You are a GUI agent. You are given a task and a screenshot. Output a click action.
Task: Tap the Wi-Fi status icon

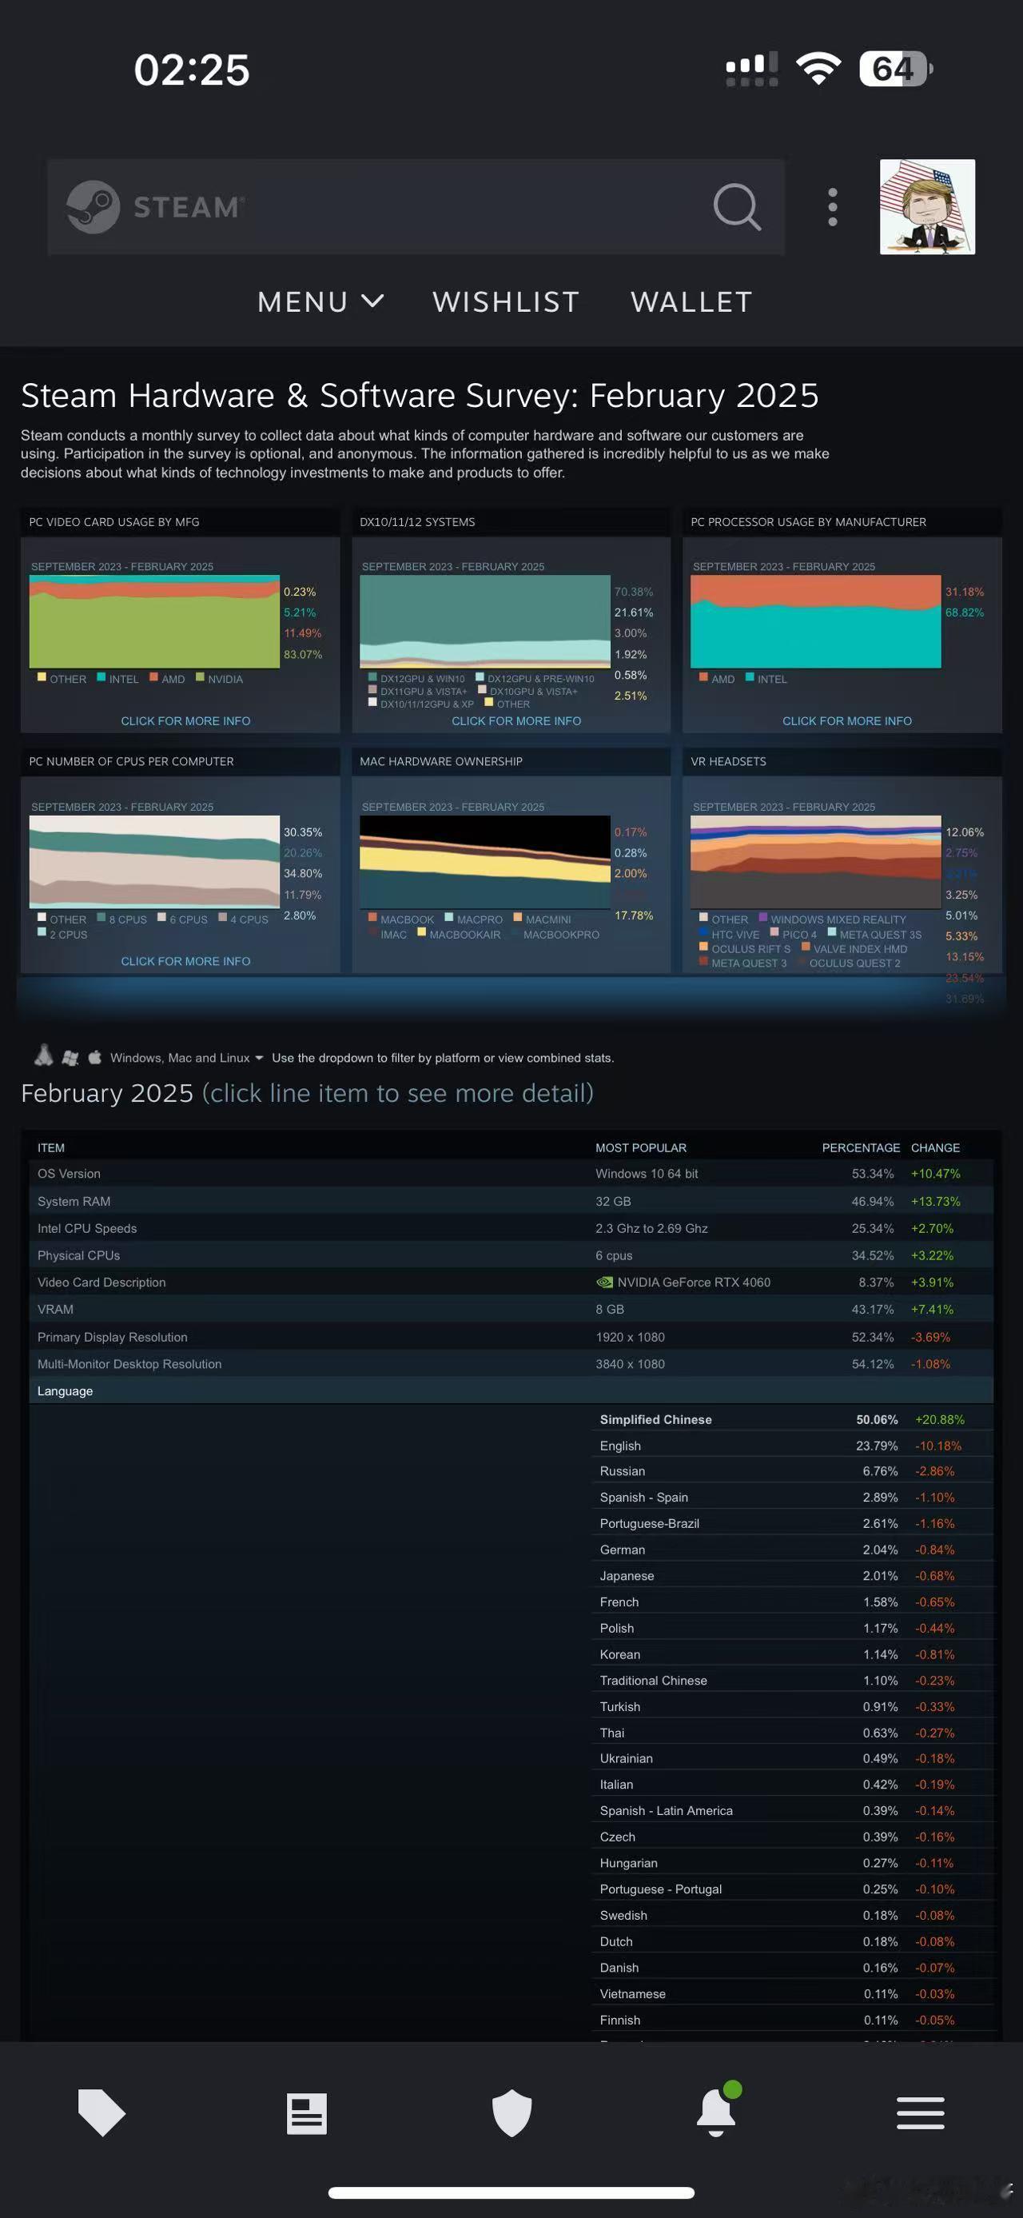click(818, 68)
